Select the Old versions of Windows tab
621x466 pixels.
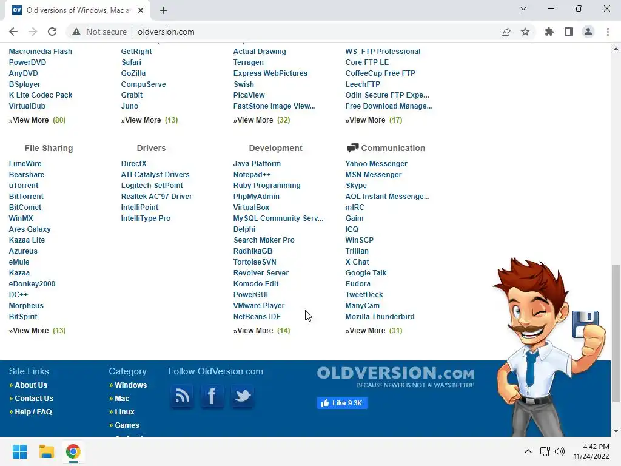tap(78, 10)
